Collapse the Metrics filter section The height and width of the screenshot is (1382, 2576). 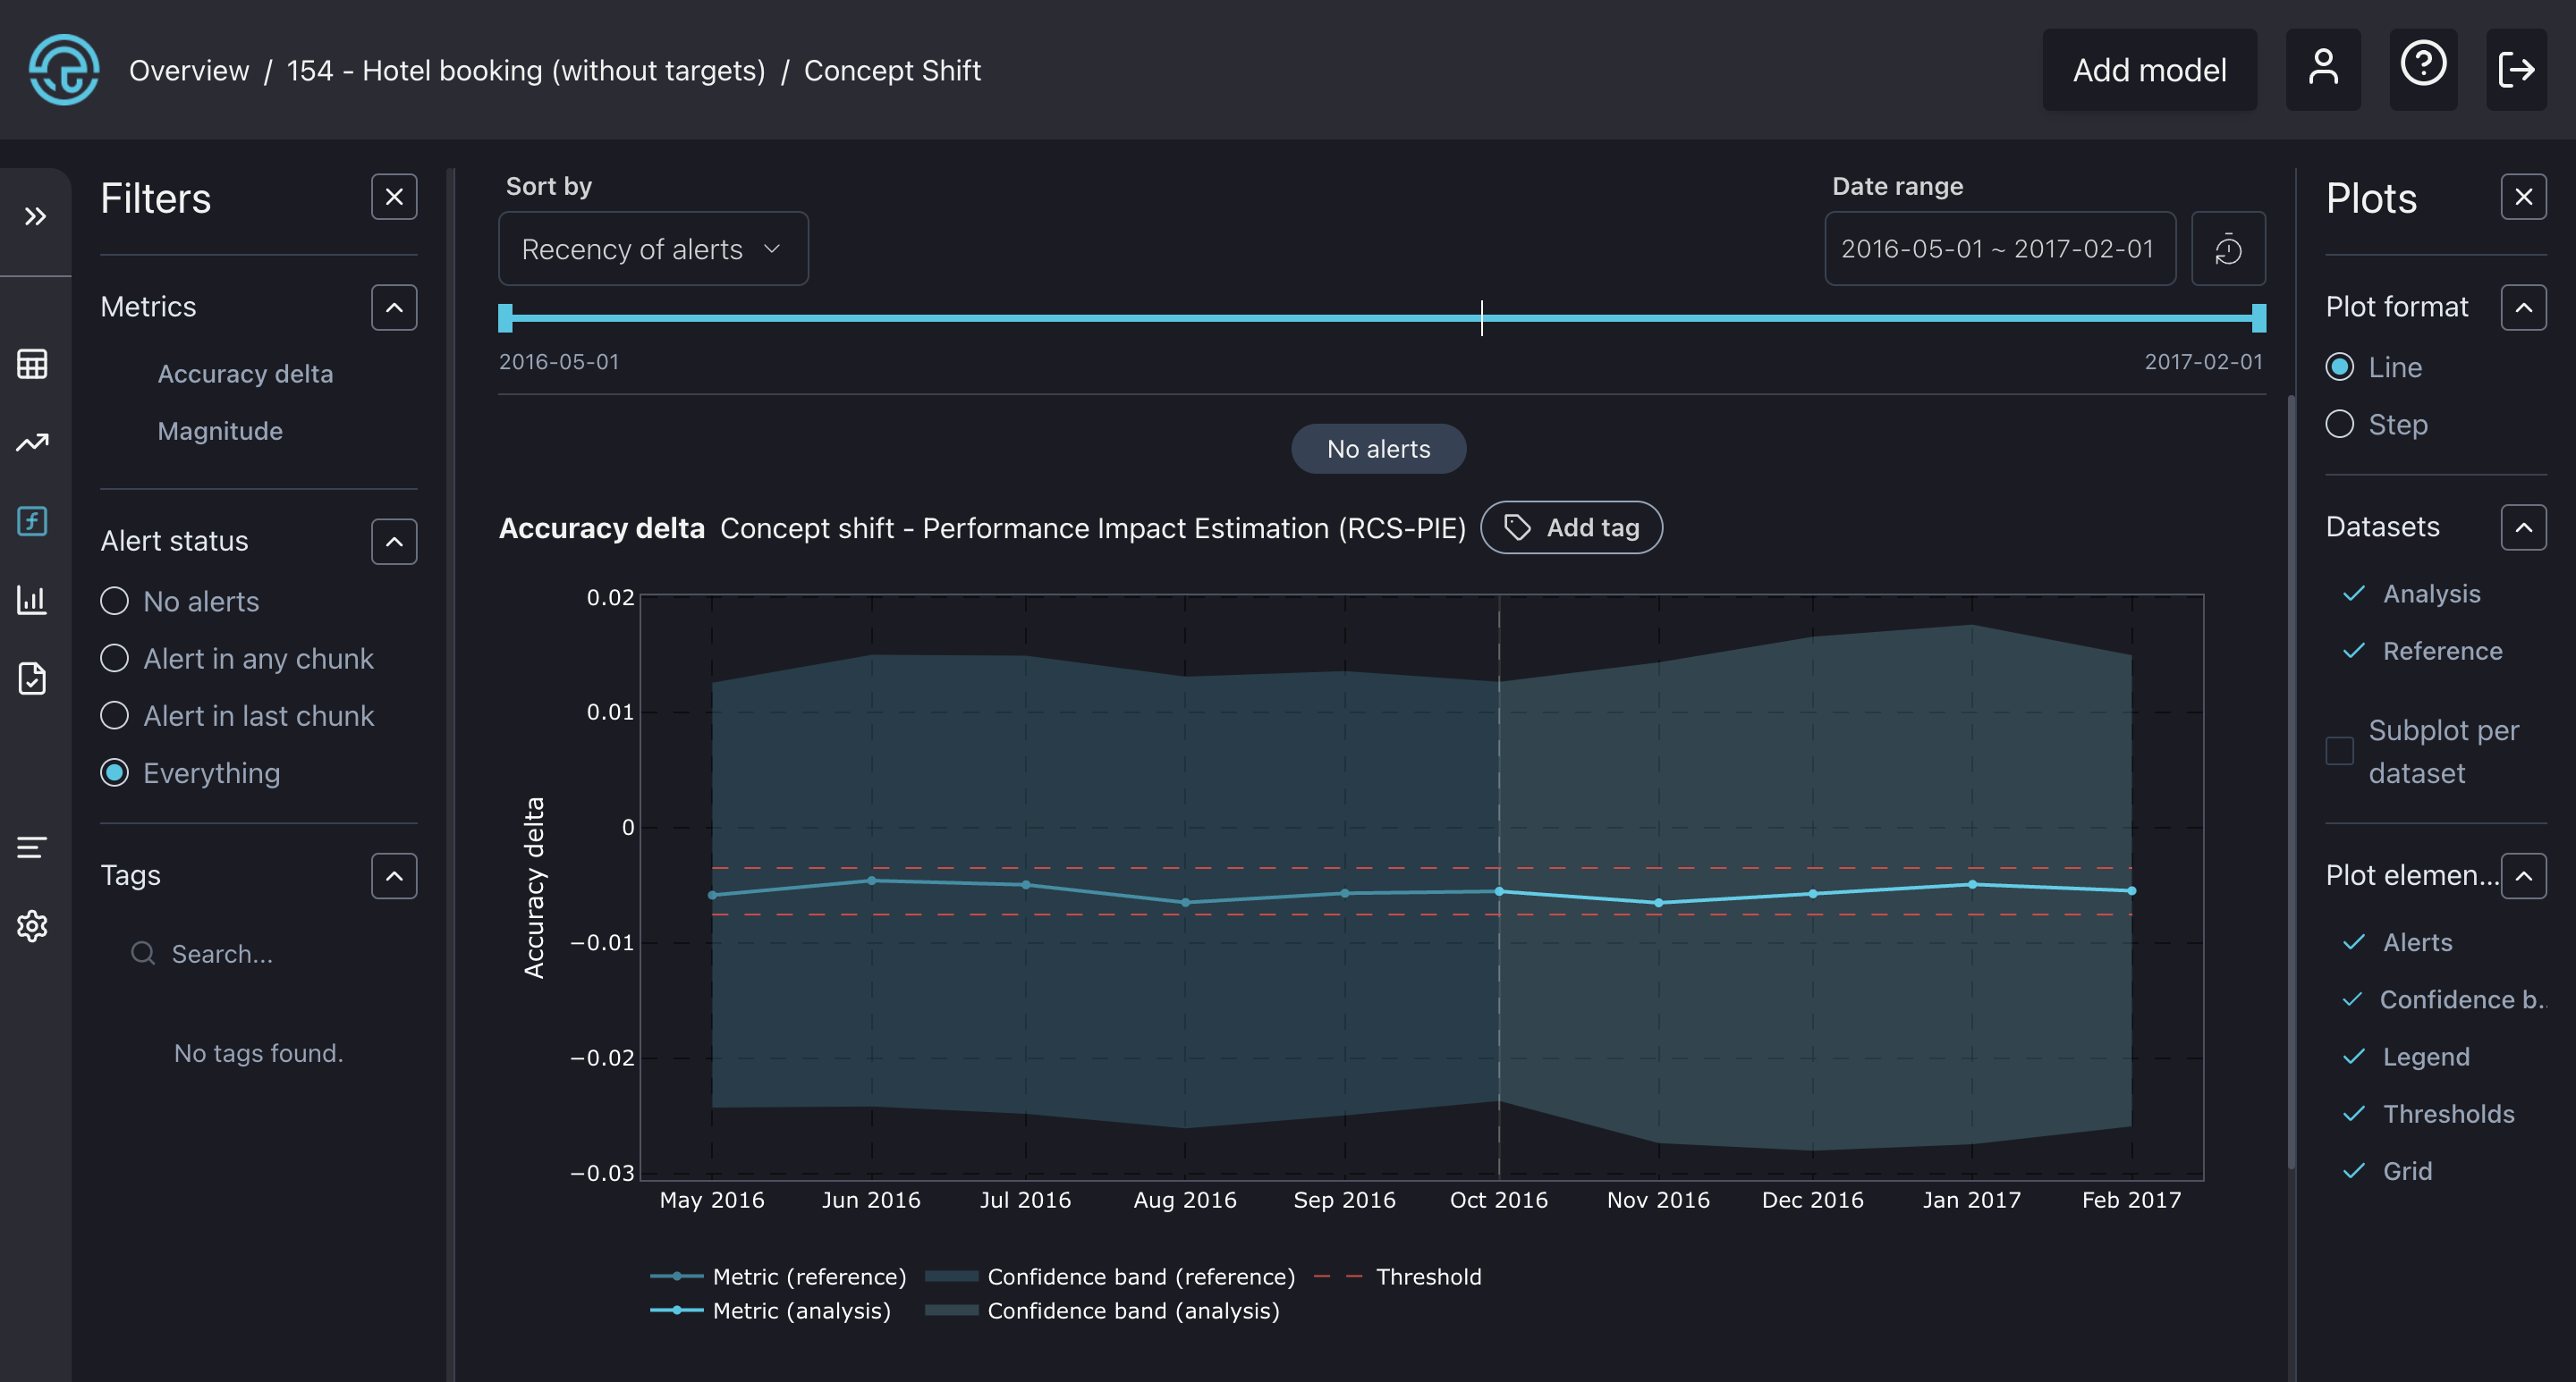coord(394,308)
